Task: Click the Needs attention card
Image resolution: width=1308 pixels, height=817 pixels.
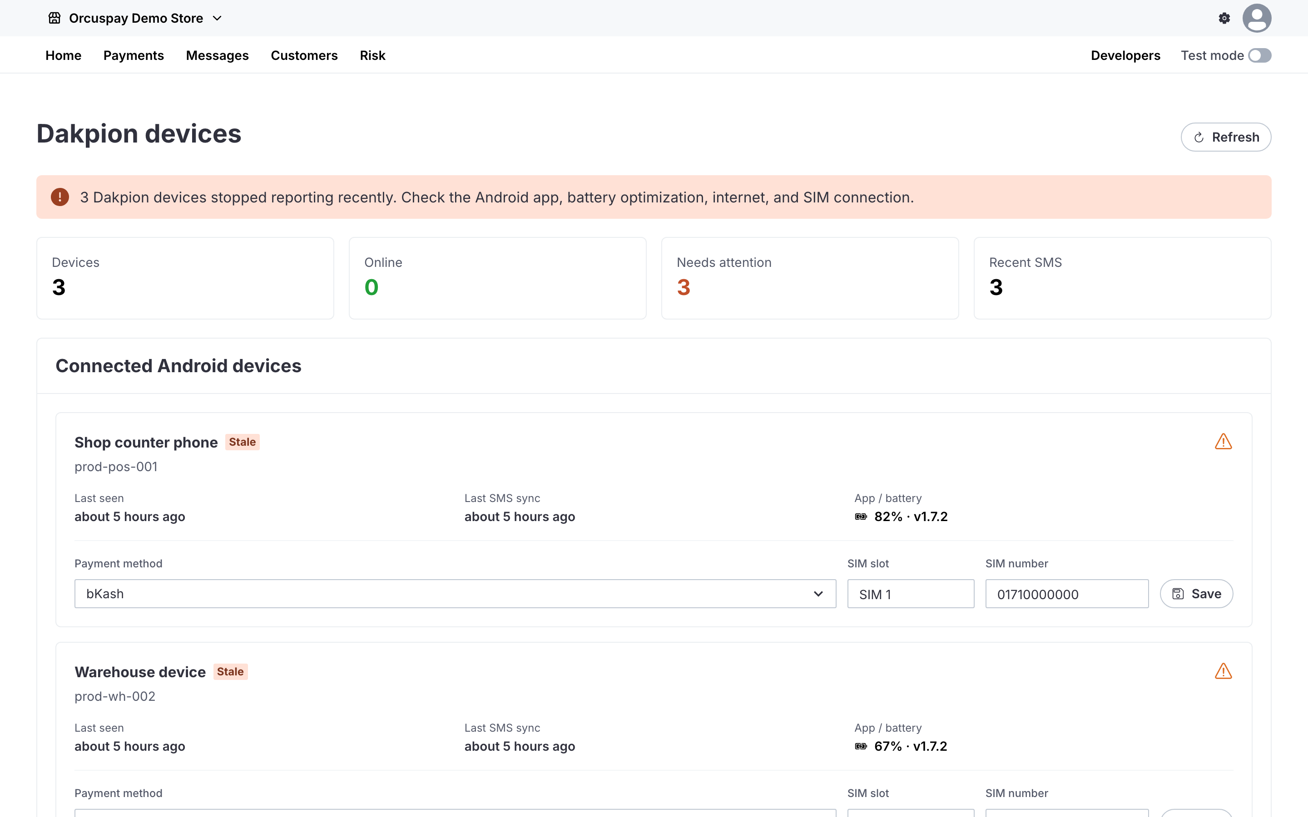Action: [810, 278]
